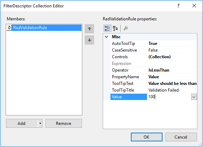
Task: Select the Expression property row
Action: point(153,64)
